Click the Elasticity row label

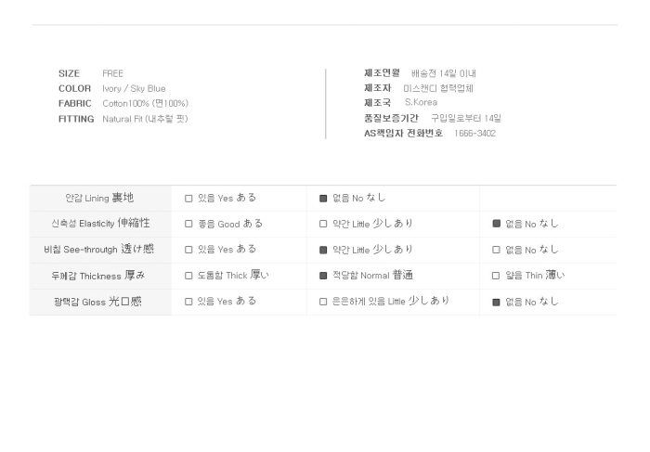(100, 224)
